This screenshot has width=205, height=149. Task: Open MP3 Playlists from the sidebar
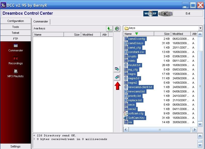(15, 73)
